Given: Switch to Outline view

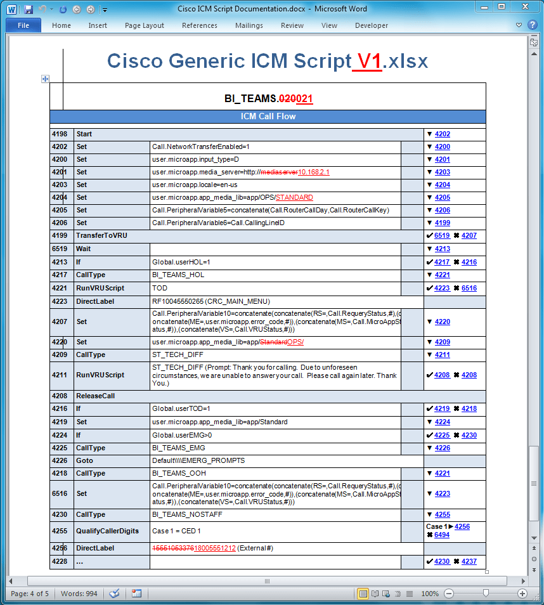Looking at the screenshot, I should pyautogui.click(x=398, y=594).
